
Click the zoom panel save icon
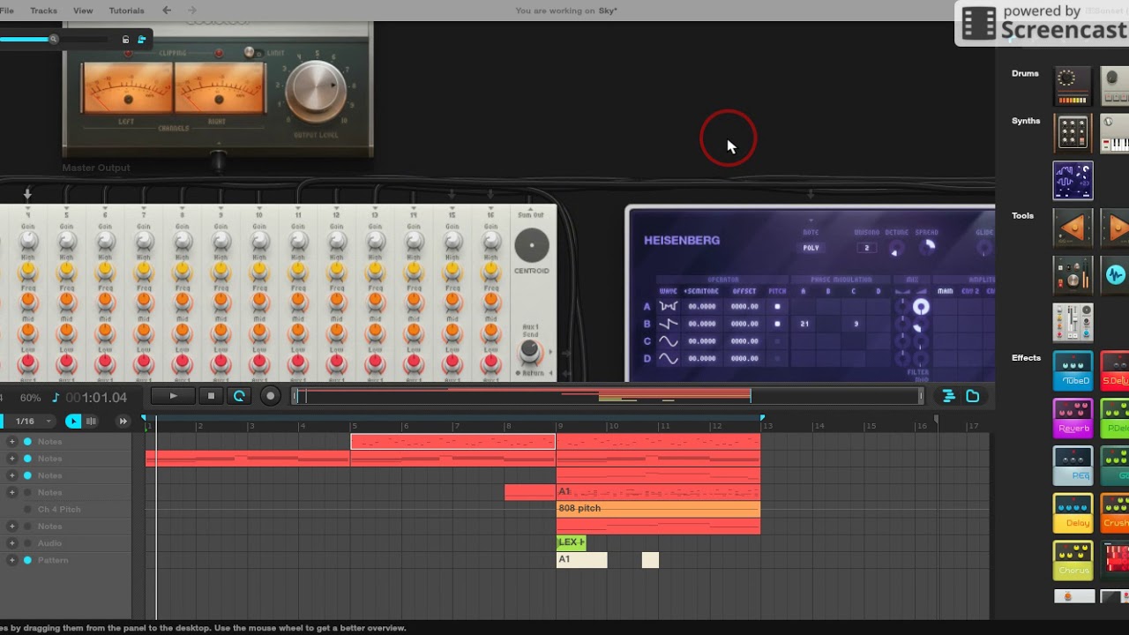click(x=125, y=40)
